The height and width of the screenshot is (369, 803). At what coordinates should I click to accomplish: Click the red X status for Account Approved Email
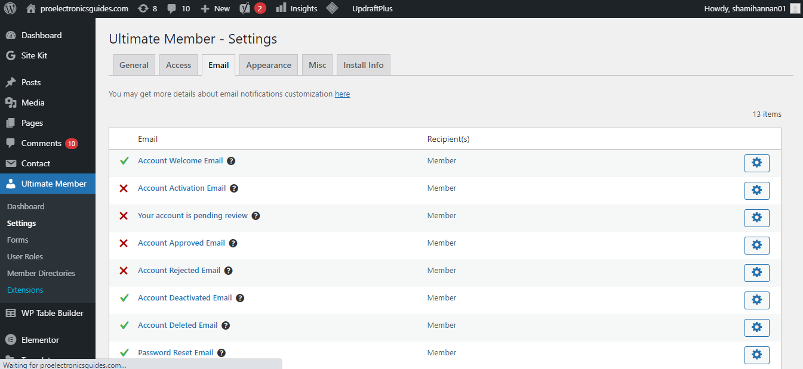[x=124, y=243]
